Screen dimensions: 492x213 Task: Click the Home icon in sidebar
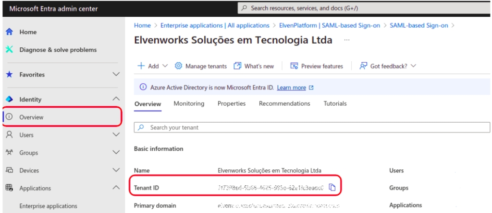pyautogui.click(x=9, y=32)
